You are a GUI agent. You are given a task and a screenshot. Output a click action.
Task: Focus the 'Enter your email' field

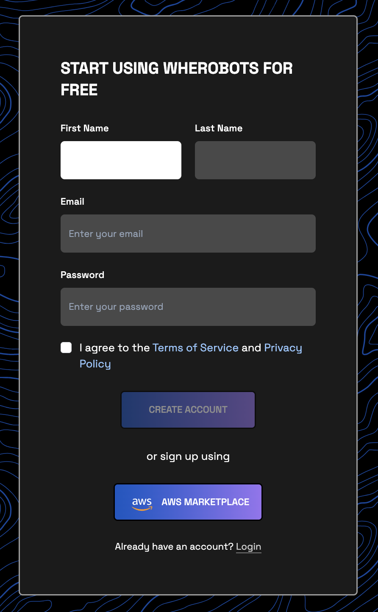(188, 234)
